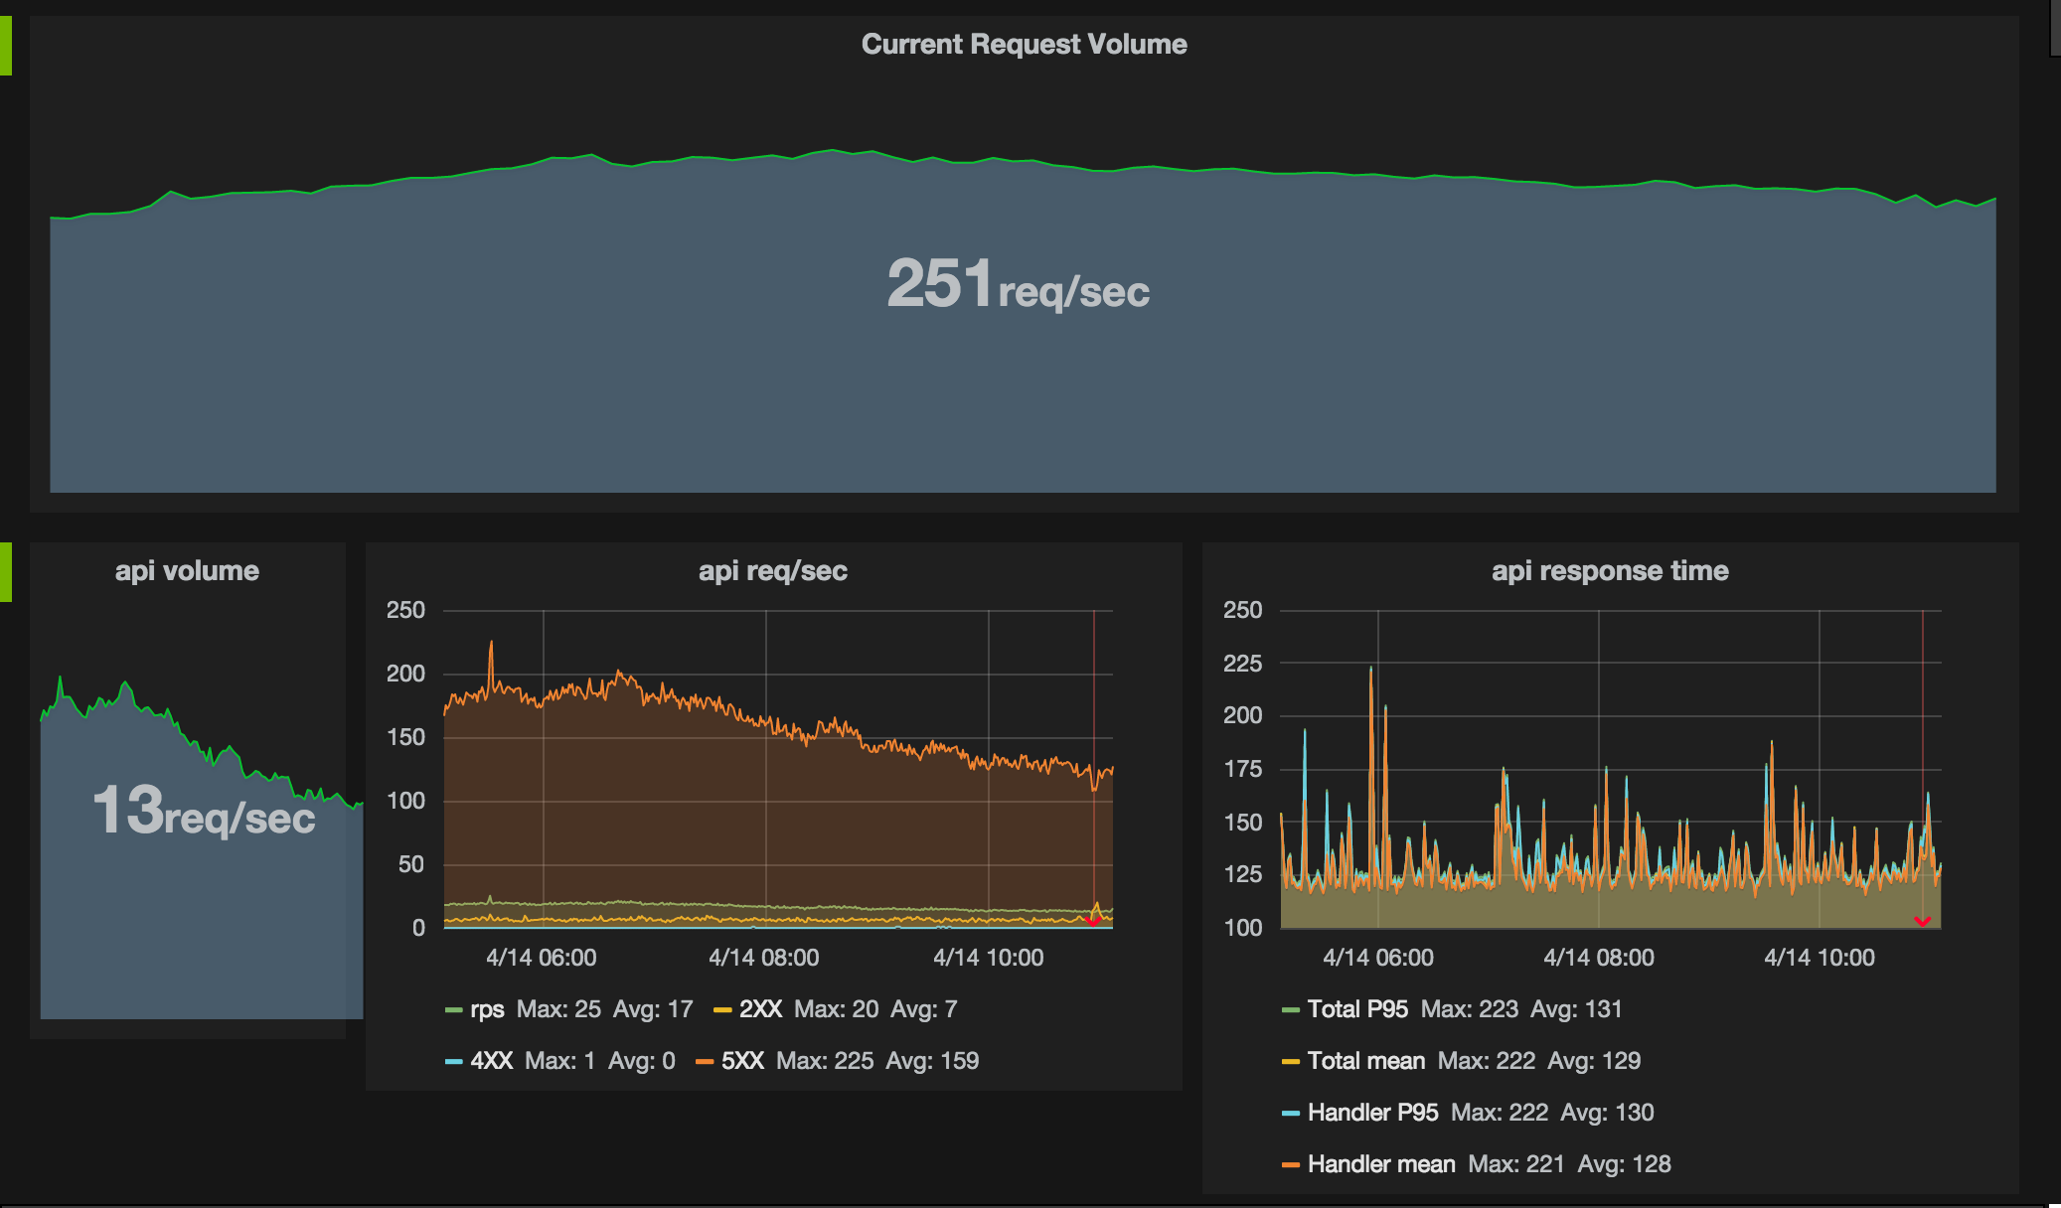2061x1208 pixels.
Task: Open the api req/sec panel title menu
Action: [772, 570]
